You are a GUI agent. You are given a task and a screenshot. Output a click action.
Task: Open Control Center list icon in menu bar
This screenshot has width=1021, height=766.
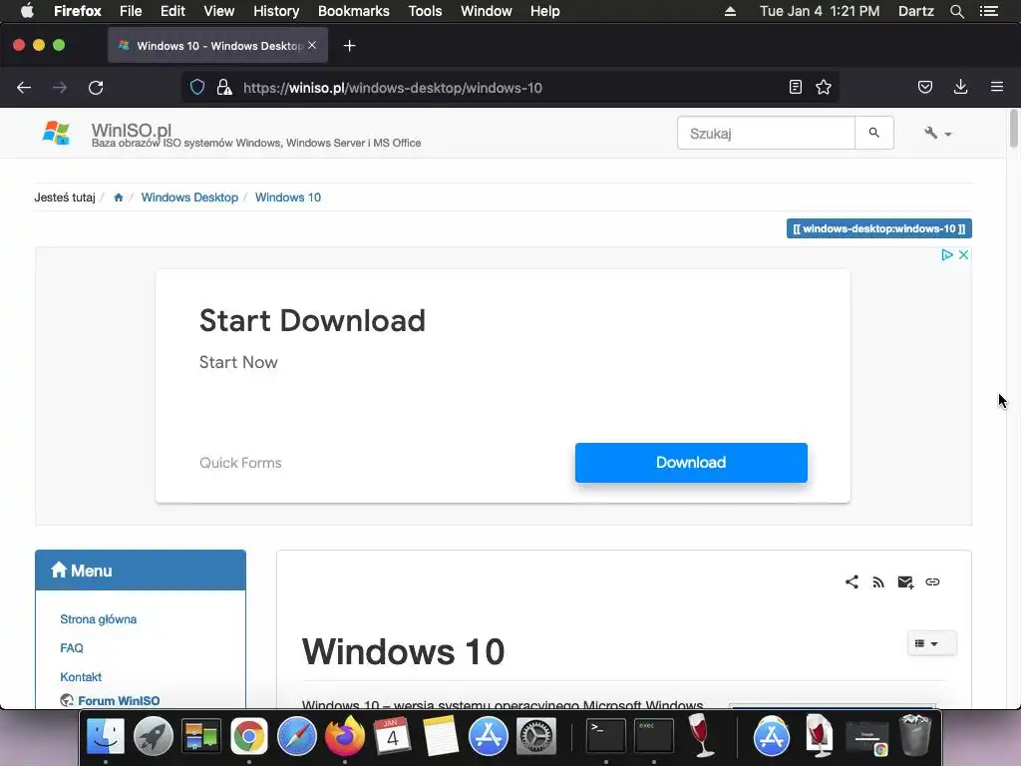pyautogui.click(x=988, y=11)
